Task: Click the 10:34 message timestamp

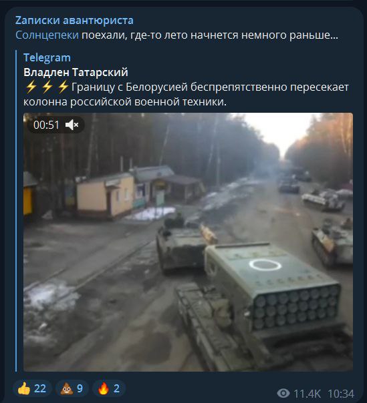Action: (341, 394)
